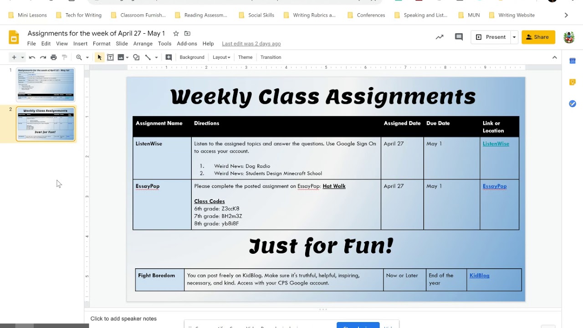Open the Writing Website bookmark folder
This screenshot has width=583, height=328.
point(512,15)
